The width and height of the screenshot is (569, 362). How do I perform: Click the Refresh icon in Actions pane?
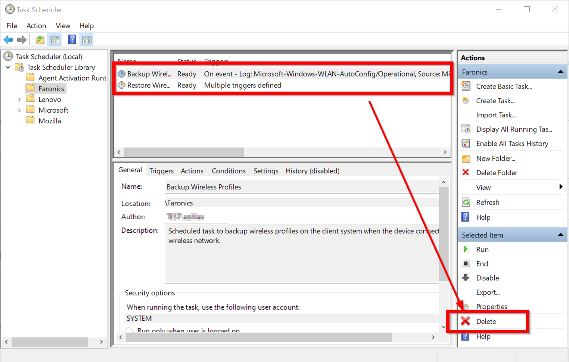[x=466, y=203]
